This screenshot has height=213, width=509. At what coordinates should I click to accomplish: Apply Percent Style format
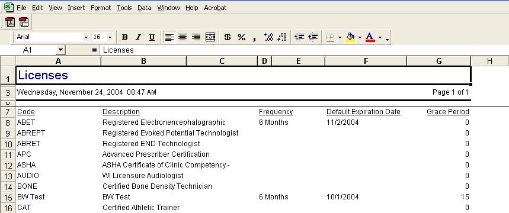[241, 37]
